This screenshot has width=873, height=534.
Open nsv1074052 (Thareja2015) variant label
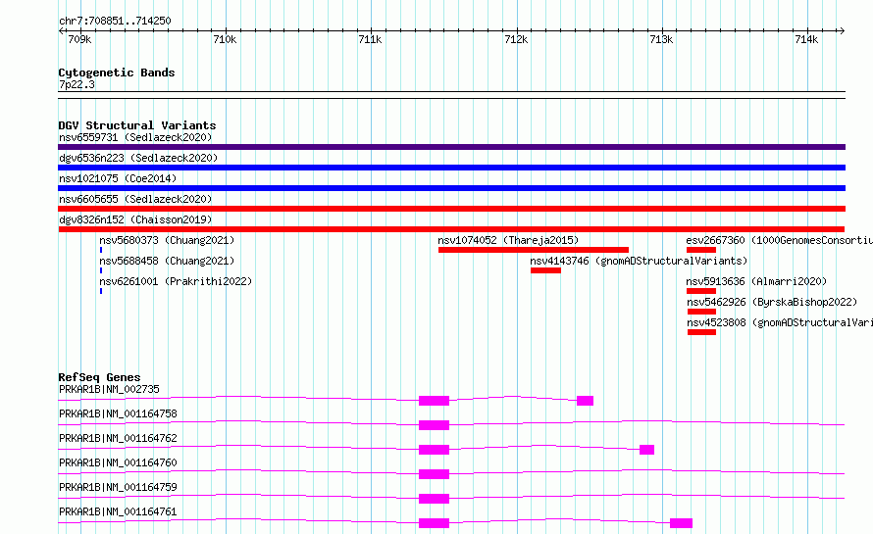click(508, 240)
